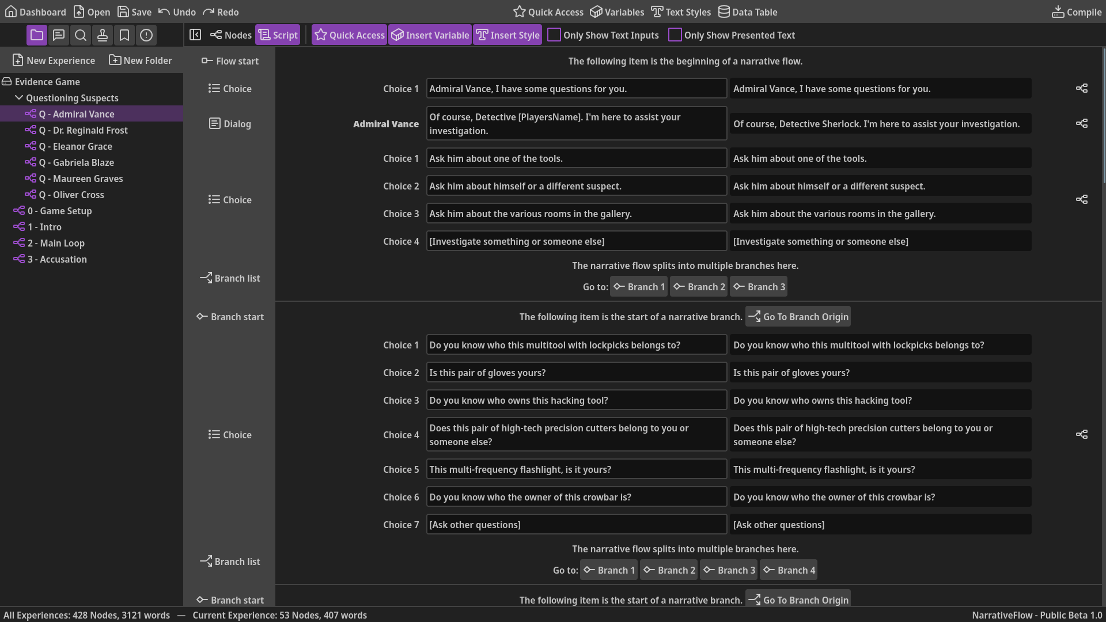1106x622 pixels.
Task: Collapse the sidebar with the panel icon
Action: (195, 35)
